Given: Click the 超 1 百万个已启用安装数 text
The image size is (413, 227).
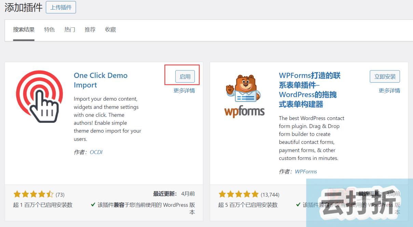Looking at the screenshot, I should (x=43, y=205).
